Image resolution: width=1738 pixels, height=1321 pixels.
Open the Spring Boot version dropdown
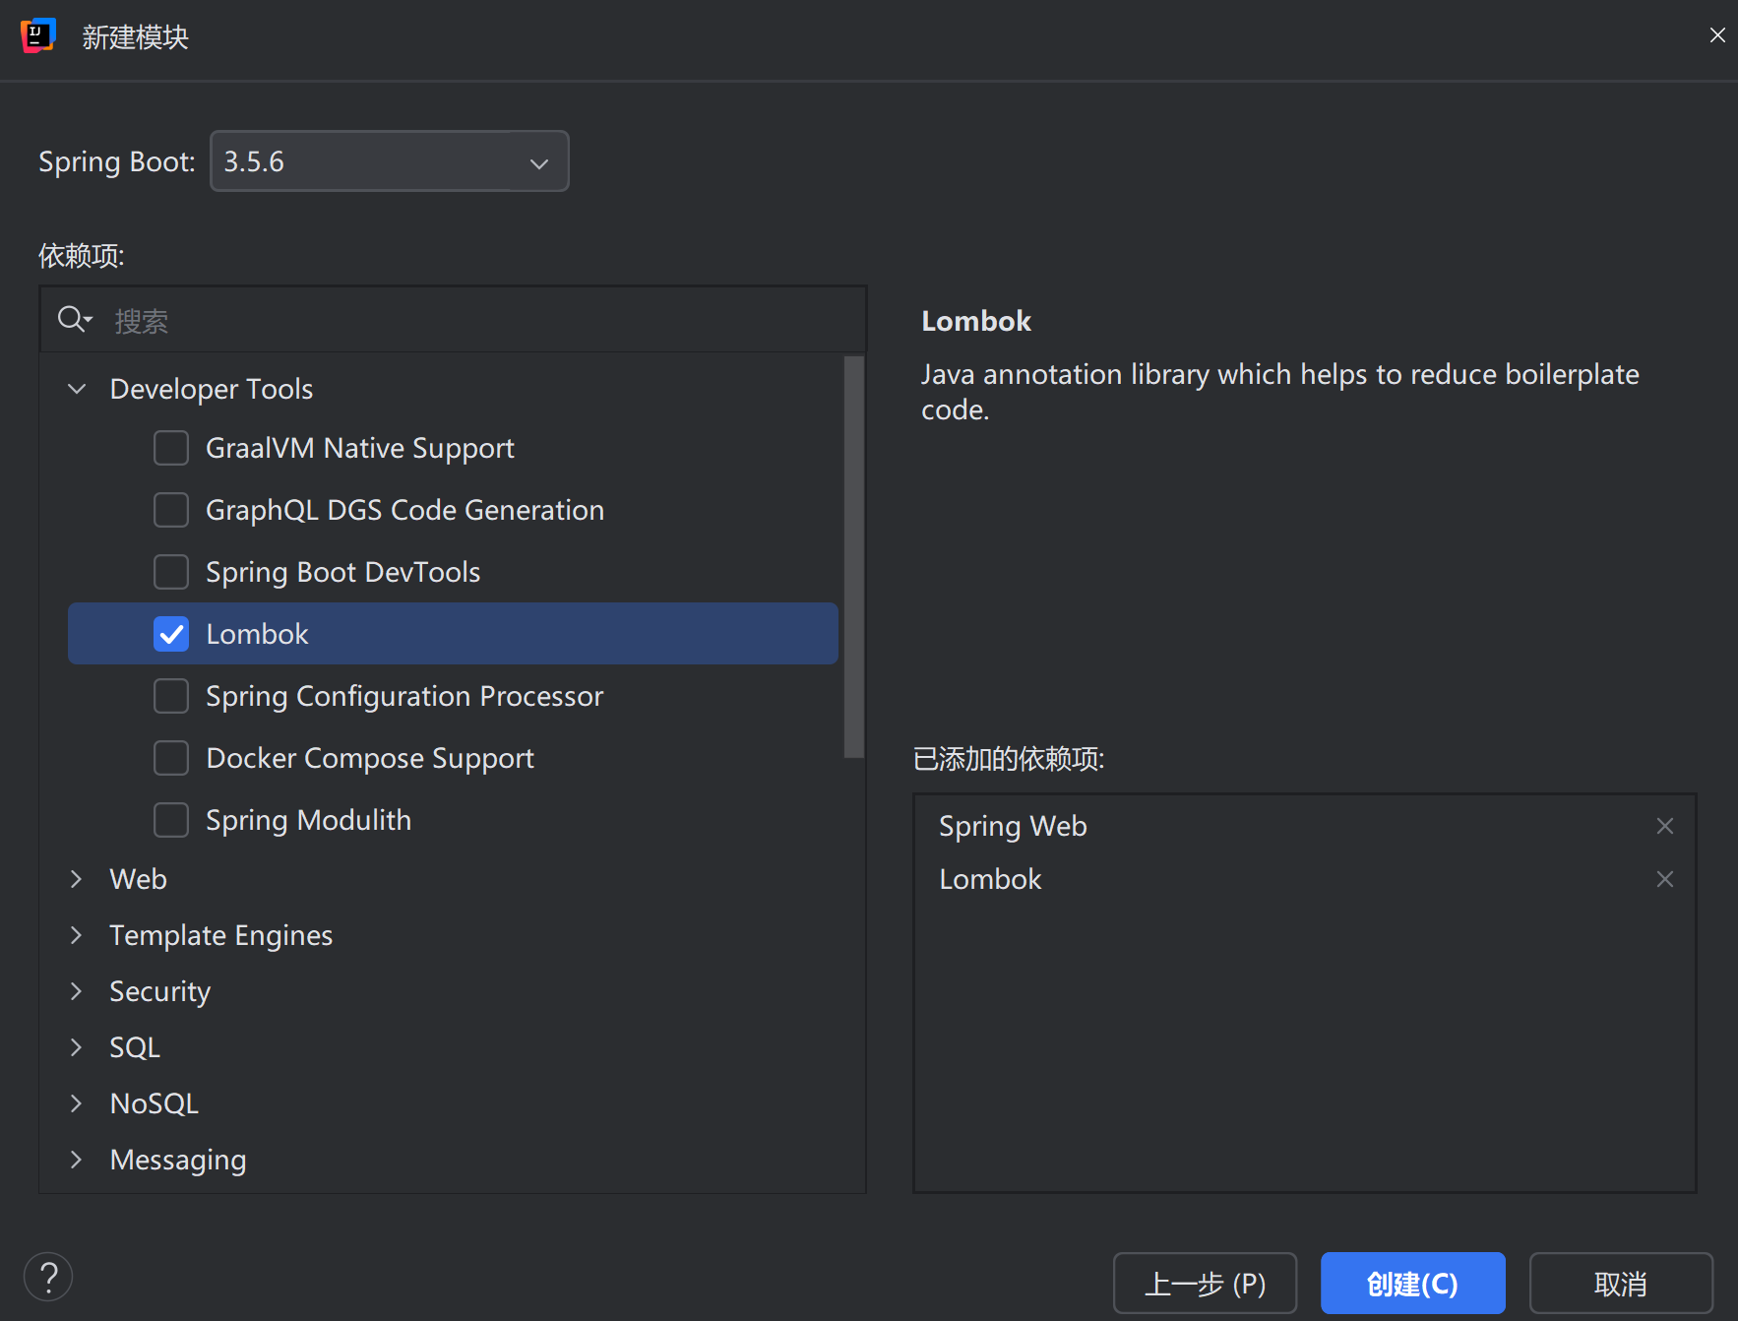pos(537,161)
